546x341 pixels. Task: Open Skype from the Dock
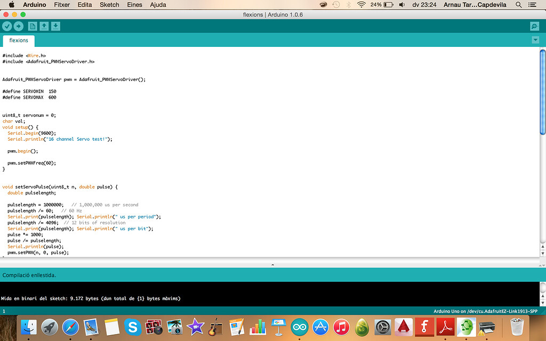[132, 326]
